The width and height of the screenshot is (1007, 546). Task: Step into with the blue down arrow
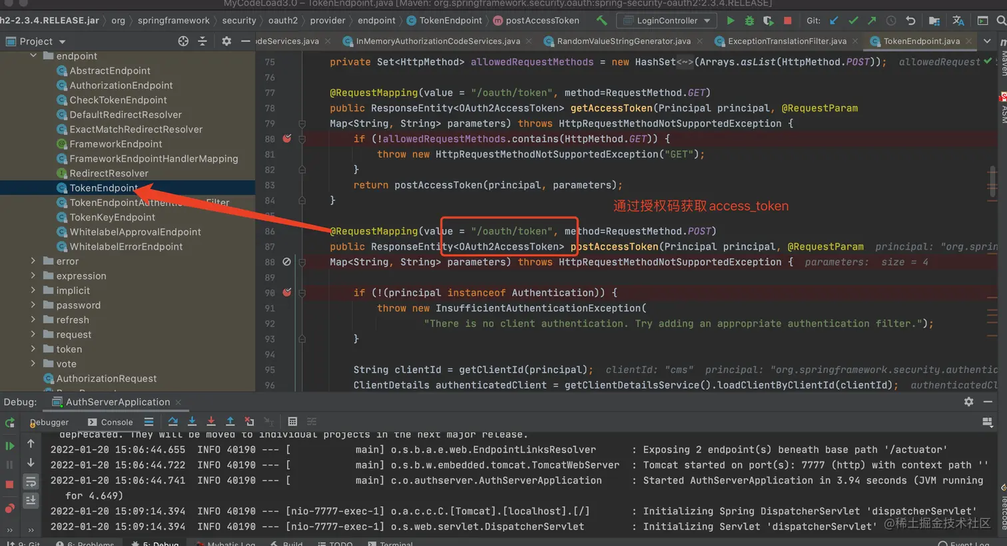click(x=192, y=421)
